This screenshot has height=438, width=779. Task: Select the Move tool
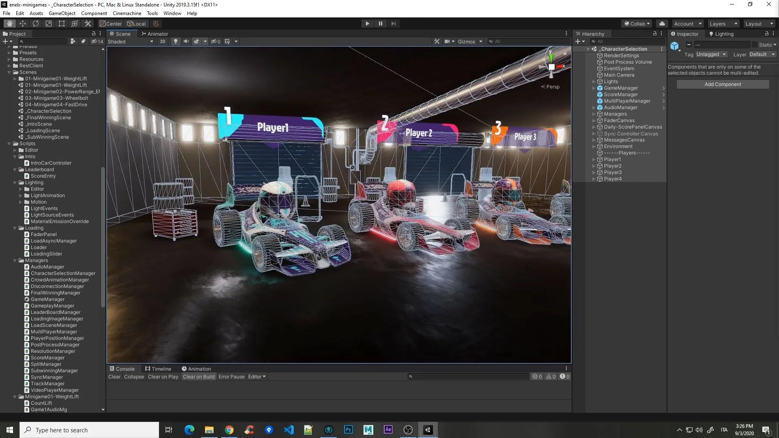coord(23,24)
